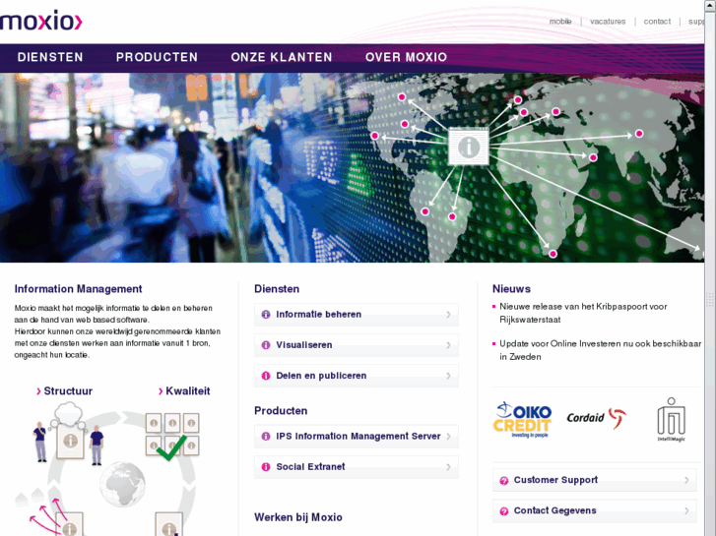716x536 pixels.
Task: Open the OVER MOXIO menu
Action: pyautogui.click(x=406, y=57)
